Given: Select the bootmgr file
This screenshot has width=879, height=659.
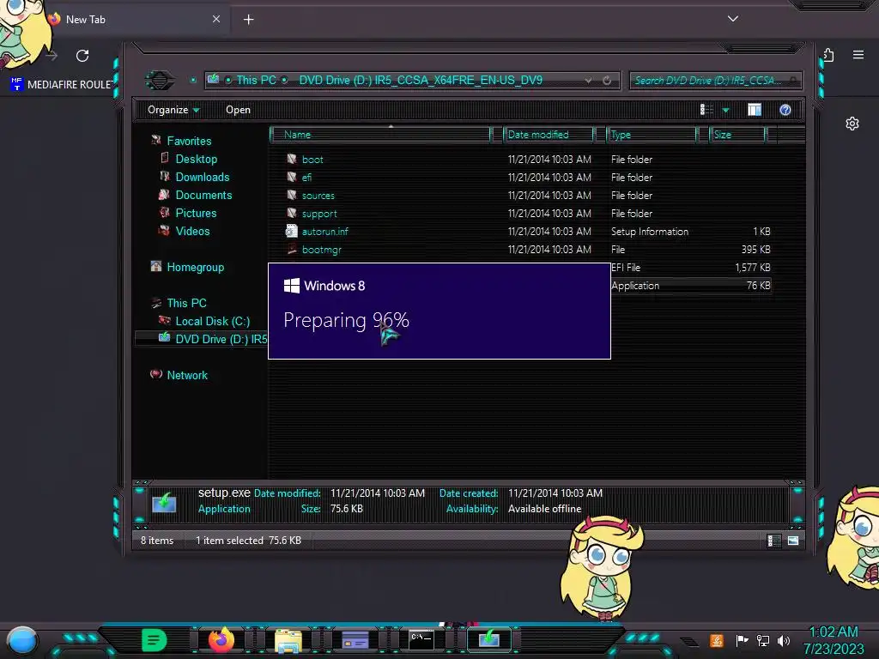Looking at the screenshot, I should (321, 250).
